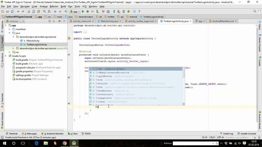262x147 pixels.
Task: Select Toast suggestion in autocomplete list
Action: [x=136, y=69]
